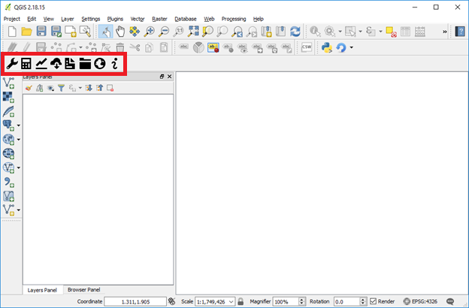Toggle the Render checkbox
469x308 pixels.
pyautogui.click(x=374, y=301)
